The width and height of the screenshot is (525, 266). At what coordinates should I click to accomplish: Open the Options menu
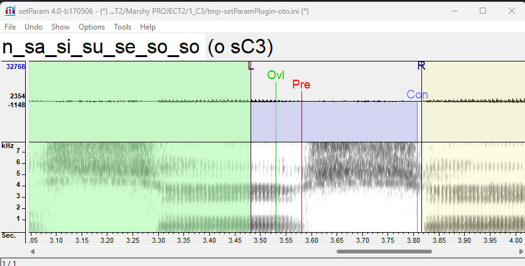tap(92, 27)
